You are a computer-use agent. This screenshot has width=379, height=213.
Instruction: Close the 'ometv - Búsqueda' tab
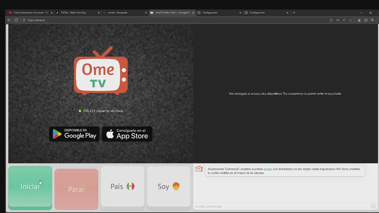tap(146, 13)
